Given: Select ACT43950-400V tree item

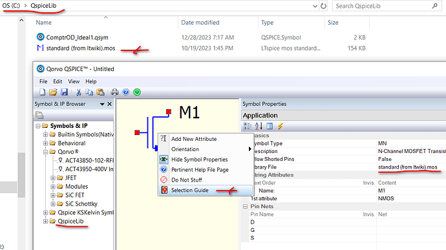Looking at the screenshot, I should 89,169.
